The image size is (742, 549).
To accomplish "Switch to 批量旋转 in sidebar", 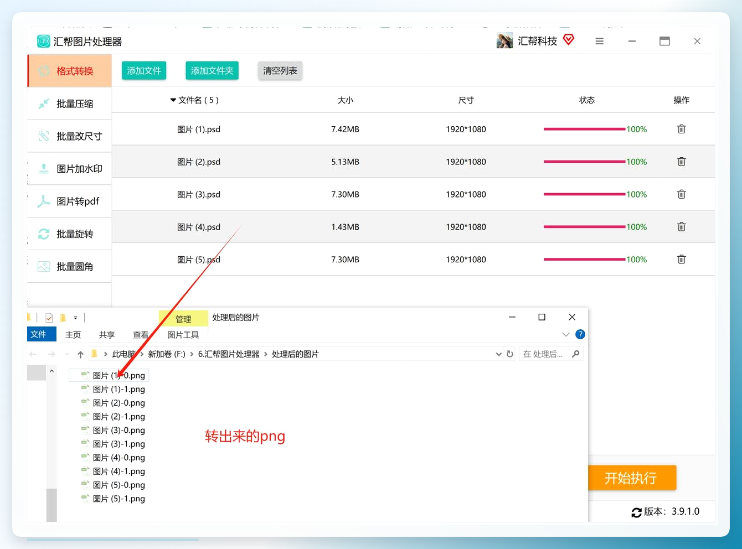I will point(70,234).
